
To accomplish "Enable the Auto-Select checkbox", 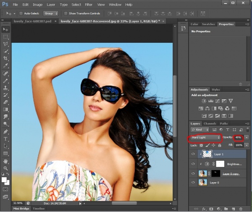I will [21, 13].
